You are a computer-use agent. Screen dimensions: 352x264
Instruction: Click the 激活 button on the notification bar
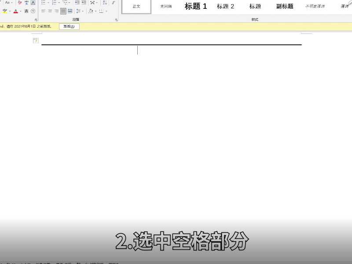coord(69,26)
